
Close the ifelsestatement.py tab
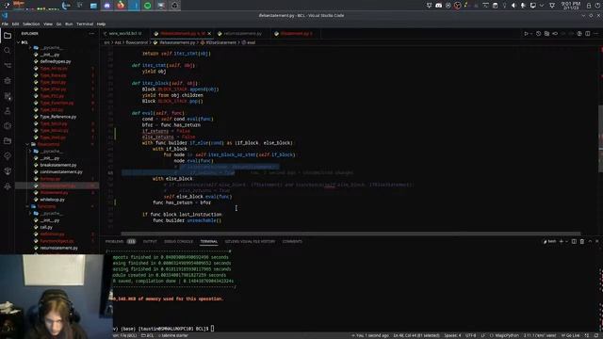(x=209, y=34)
